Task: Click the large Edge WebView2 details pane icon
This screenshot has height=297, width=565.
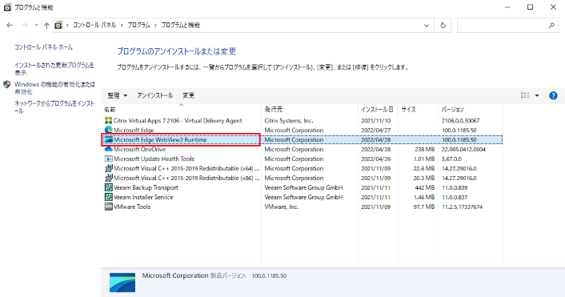Action: coord(122,283)
